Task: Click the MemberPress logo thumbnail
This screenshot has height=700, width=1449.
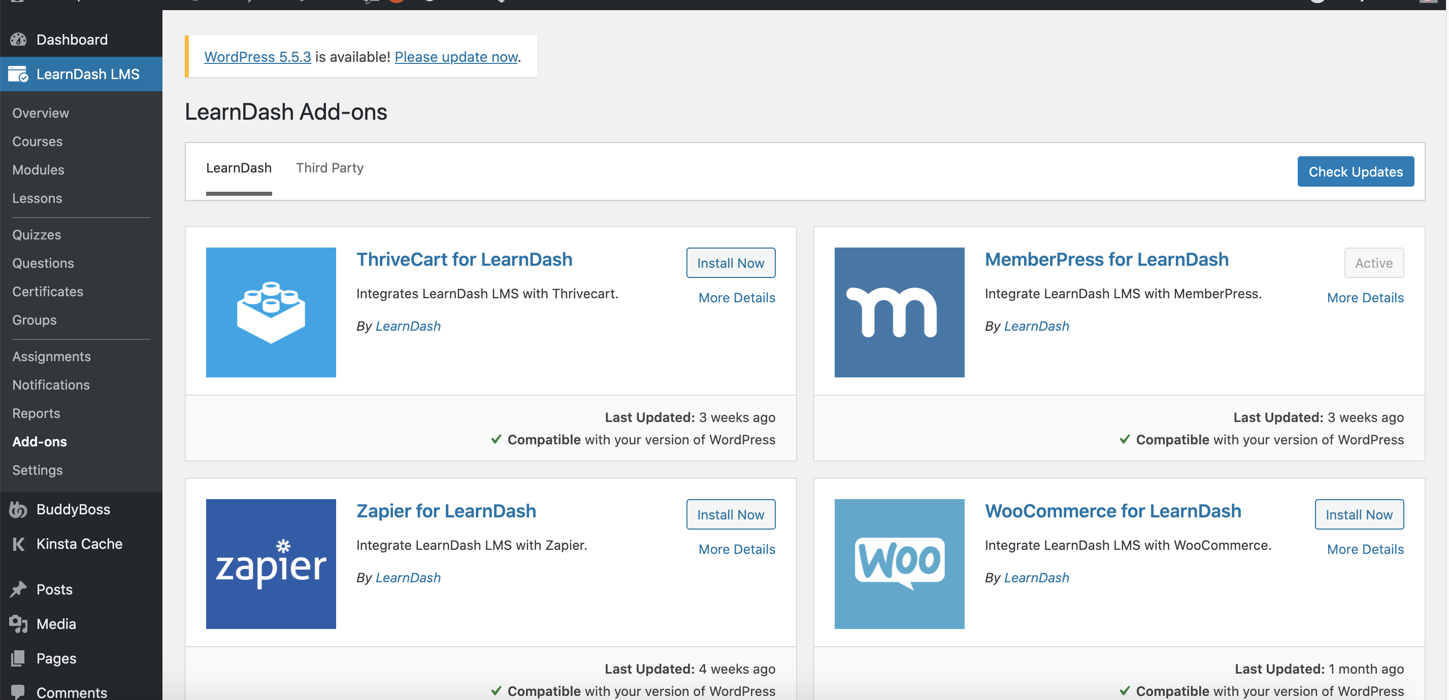Action: click(899, 312)
